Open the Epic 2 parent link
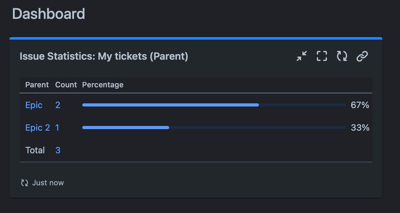 point(37,128)
